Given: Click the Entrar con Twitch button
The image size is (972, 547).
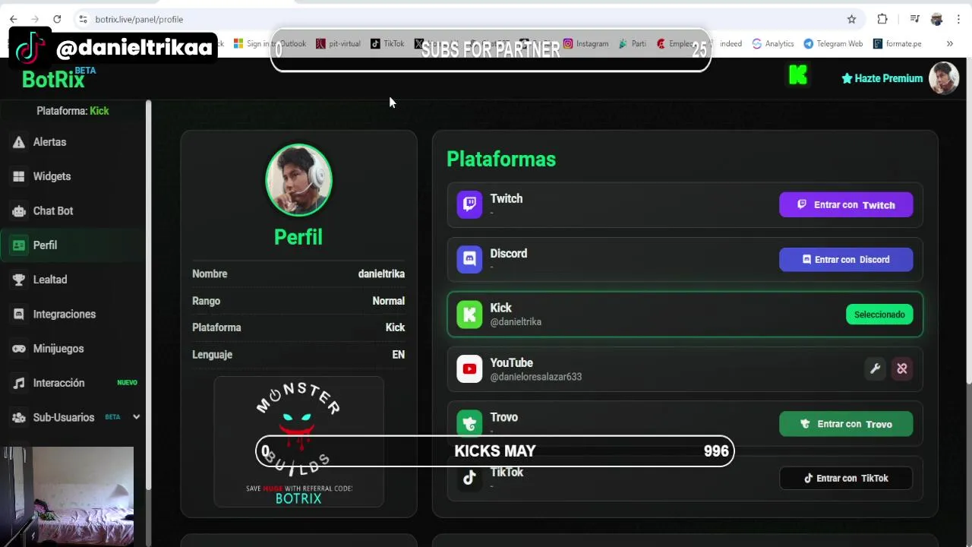Looking at the screenshot, I should 846,204.
